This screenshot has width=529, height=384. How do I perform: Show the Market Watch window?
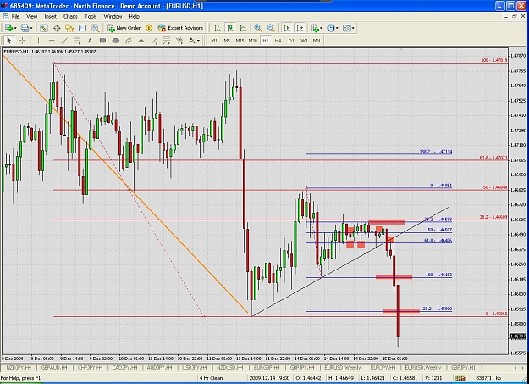[x=43, y=28]
